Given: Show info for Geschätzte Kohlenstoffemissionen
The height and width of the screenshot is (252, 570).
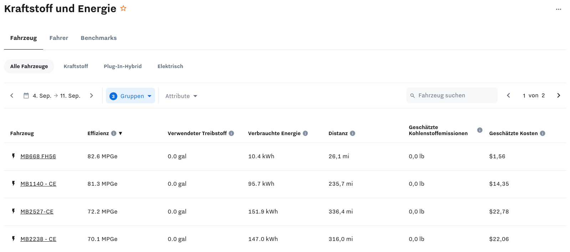Looking at the screenshot, I should (x=480, y=130).
